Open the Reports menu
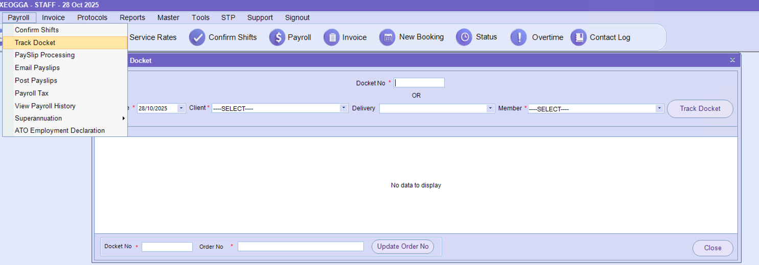Screen dimensions: 759x265 click(x=132, y=17)
